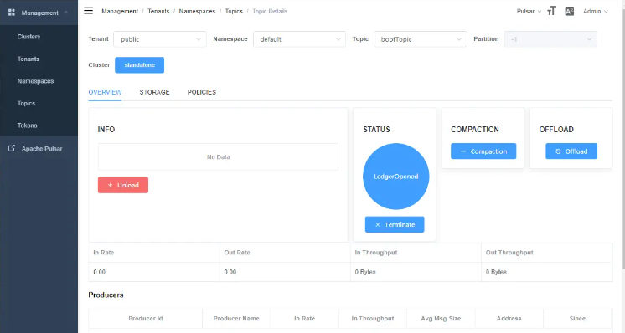Go to Namespaces in the sidebar

(35, 81)
